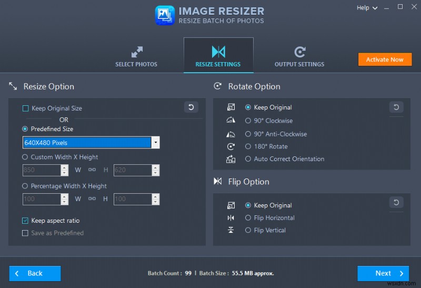421x288 pixels.
Task: Proceed with the Next button
Action: point(383,273)
